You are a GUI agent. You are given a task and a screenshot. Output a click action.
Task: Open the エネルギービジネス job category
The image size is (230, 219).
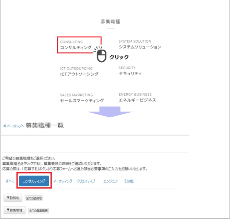[137, 100]
